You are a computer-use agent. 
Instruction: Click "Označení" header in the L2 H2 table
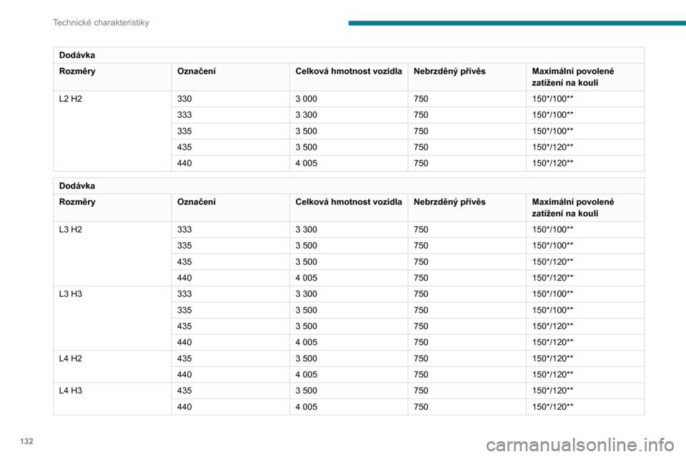(x=197, y=71)
